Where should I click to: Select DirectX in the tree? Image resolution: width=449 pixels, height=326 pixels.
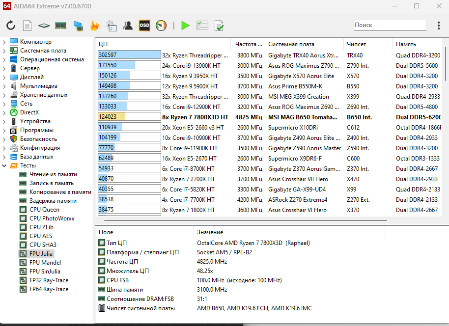click(29, 112)
